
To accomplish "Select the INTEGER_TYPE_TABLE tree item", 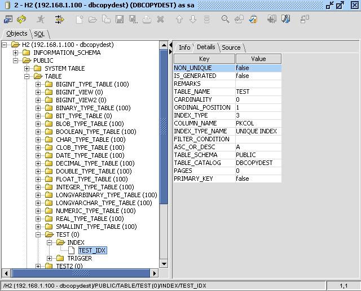I will click(95, 187).
